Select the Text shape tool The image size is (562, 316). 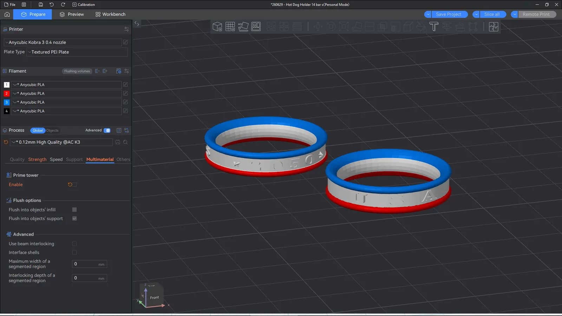pyautogui.click(x=434, y=27)
